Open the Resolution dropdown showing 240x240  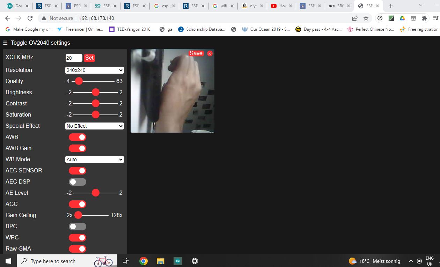(95, 70)
